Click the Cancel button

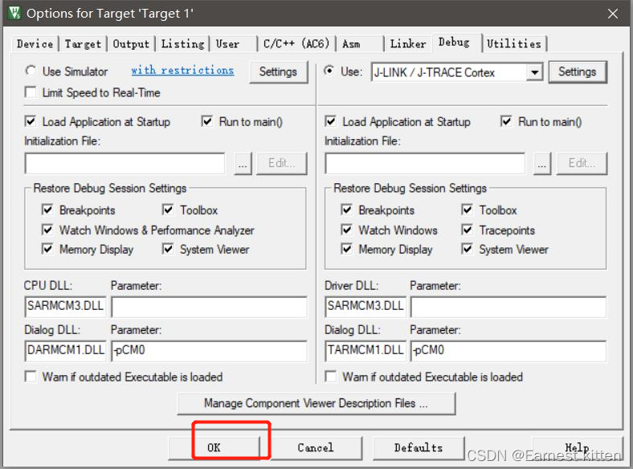point(316,447)
